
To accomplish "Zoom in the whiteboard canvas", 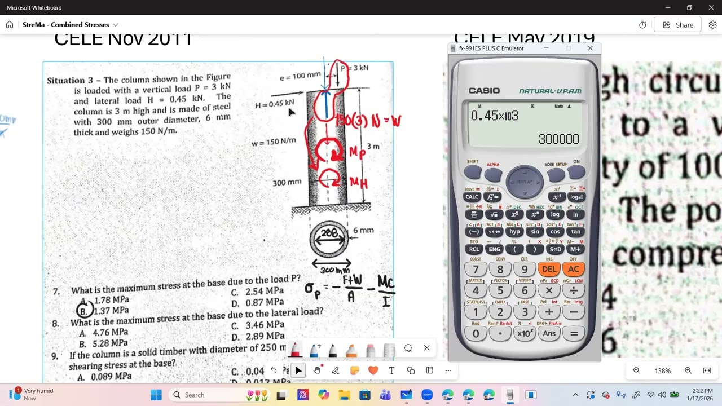I will [x=688, y=370].
